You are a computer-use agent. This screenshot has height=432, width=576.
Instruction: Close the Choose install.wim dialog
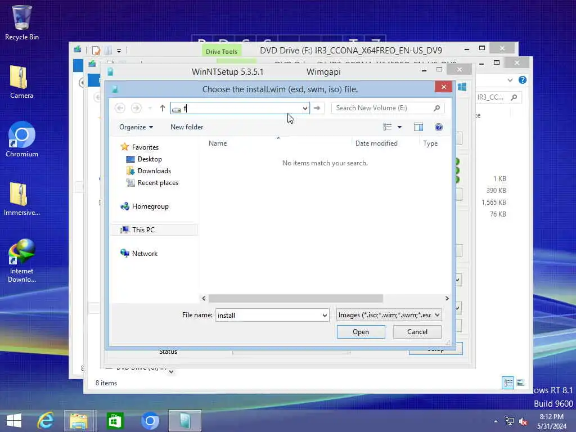click(443, 87)
